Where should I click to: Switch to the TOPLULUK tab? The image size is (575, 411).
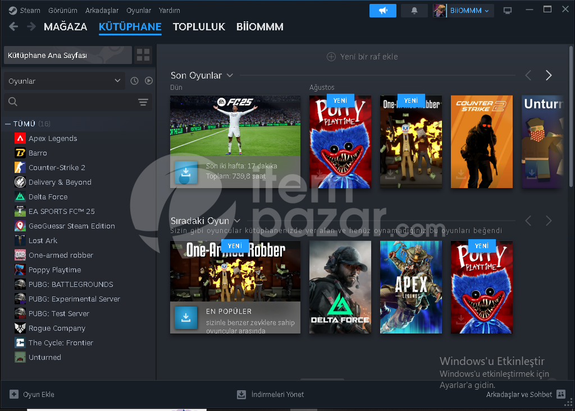(199, 27)
